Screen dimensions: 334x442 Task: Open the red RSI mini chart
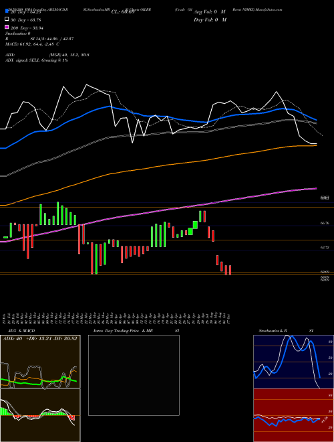coord(293,415)
